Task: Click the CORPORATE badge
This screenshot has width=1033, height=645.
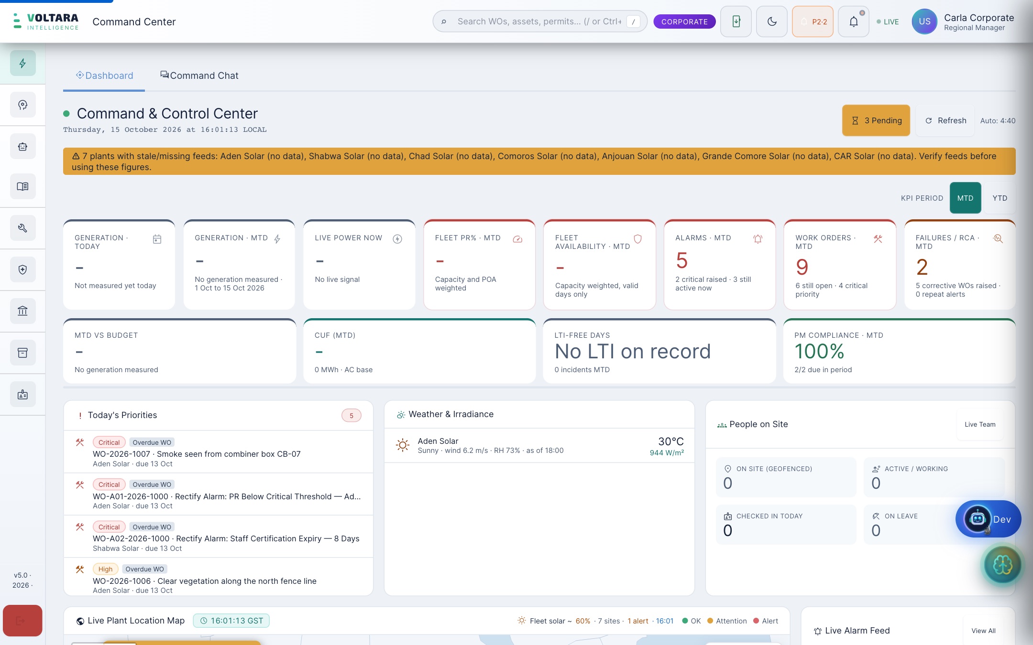Action: 684,21
